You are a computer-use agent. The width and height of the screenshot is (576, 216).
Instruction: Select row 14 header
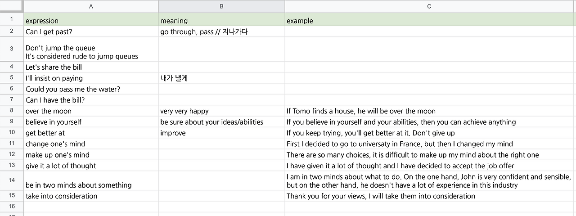coord(12,180)
